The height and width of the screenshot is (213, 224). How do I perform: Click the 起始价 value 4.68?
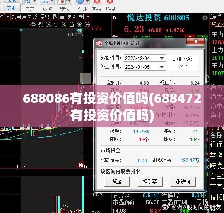[x=144, y=83]
